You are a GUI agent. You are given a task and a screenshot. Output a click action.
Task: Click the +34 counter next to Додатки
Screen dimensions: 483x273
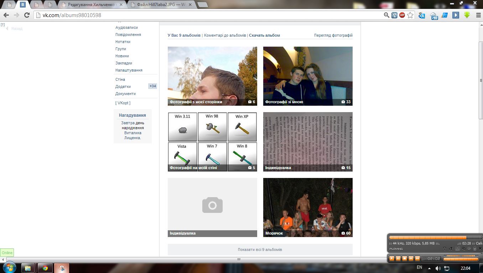coord(152,86)
